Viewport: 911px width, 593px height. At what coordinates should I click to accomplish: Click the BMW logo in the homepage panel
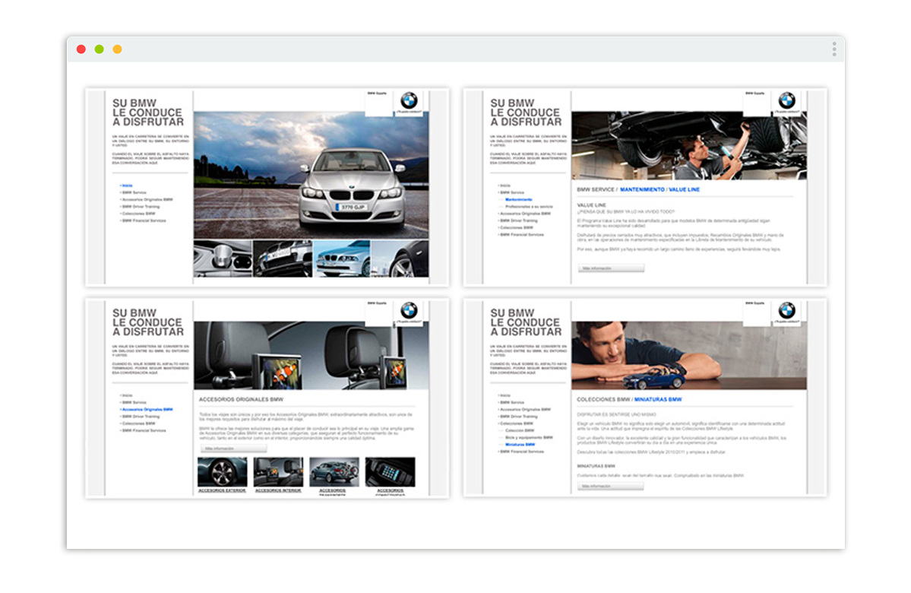409,100
